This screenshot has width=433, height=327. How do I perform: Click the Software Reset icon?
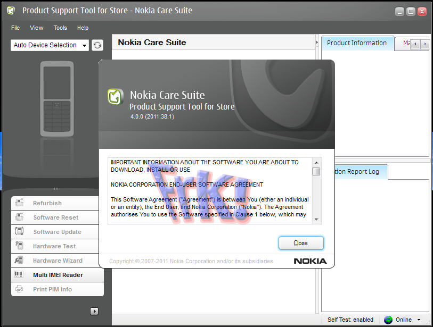pos(19,217)
